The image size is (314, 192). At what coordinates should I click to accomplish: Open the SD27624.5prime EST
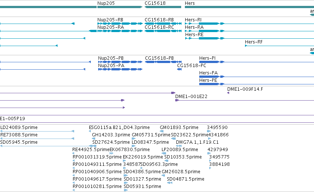[x=111, y=142]
